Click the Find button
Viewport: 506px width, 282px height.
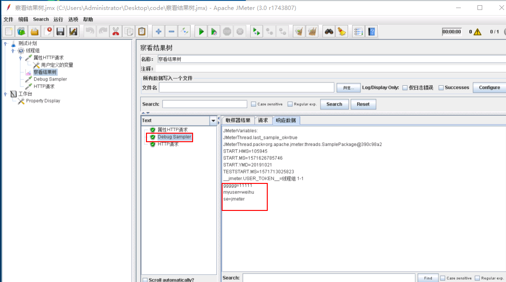pos(428,278)
